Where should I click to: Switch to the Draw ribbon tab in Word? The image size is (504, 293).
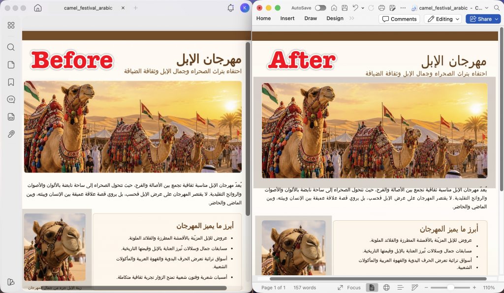tap(311, 18)
